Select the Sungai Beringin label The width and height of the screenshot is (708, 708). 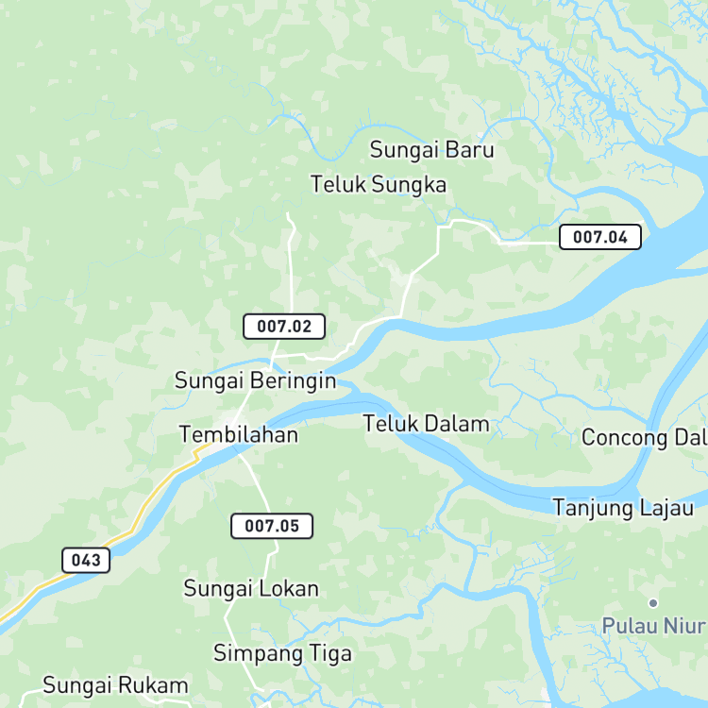tap(256, 380)
